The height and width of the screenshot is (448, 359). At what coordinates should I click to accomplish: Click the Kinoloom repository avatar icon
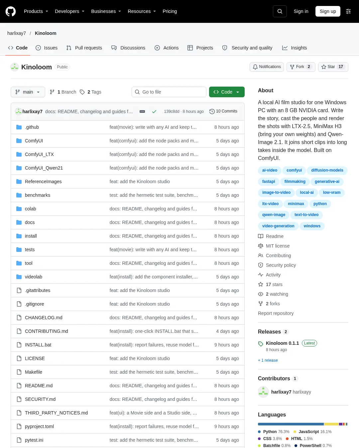click(x=15, y=67)
